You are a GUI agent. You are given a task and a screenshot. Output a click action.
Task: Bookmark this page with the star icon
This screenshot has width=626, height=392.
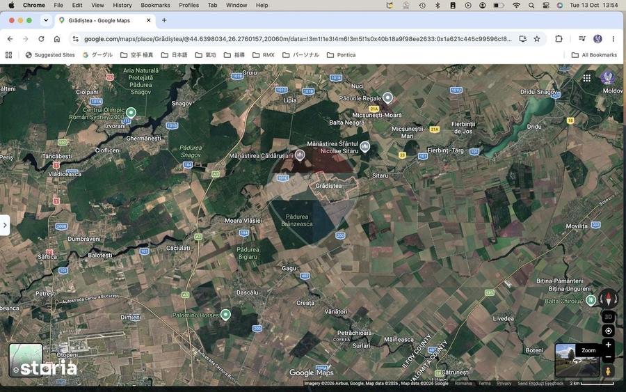pos(536,39)
